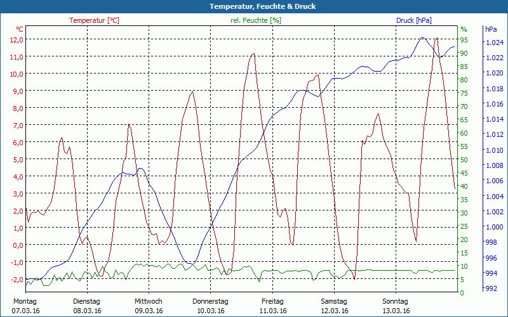Click the 'Mittwoch 09.03.16' date label
Image resolution: width=508 pixels, height=317 pixels.
coord(149,306)
